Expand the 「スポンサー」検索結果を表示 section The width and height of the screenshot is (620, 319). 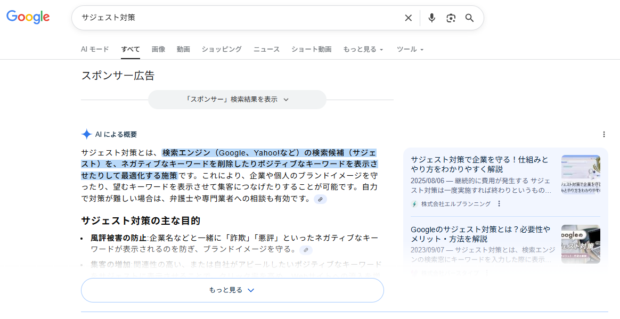(x=238, y=100)
